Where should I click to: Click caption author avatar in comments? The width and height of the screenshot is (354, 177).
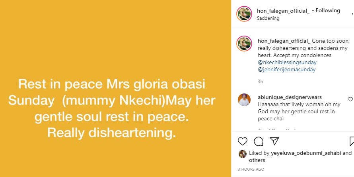[244, 44]
